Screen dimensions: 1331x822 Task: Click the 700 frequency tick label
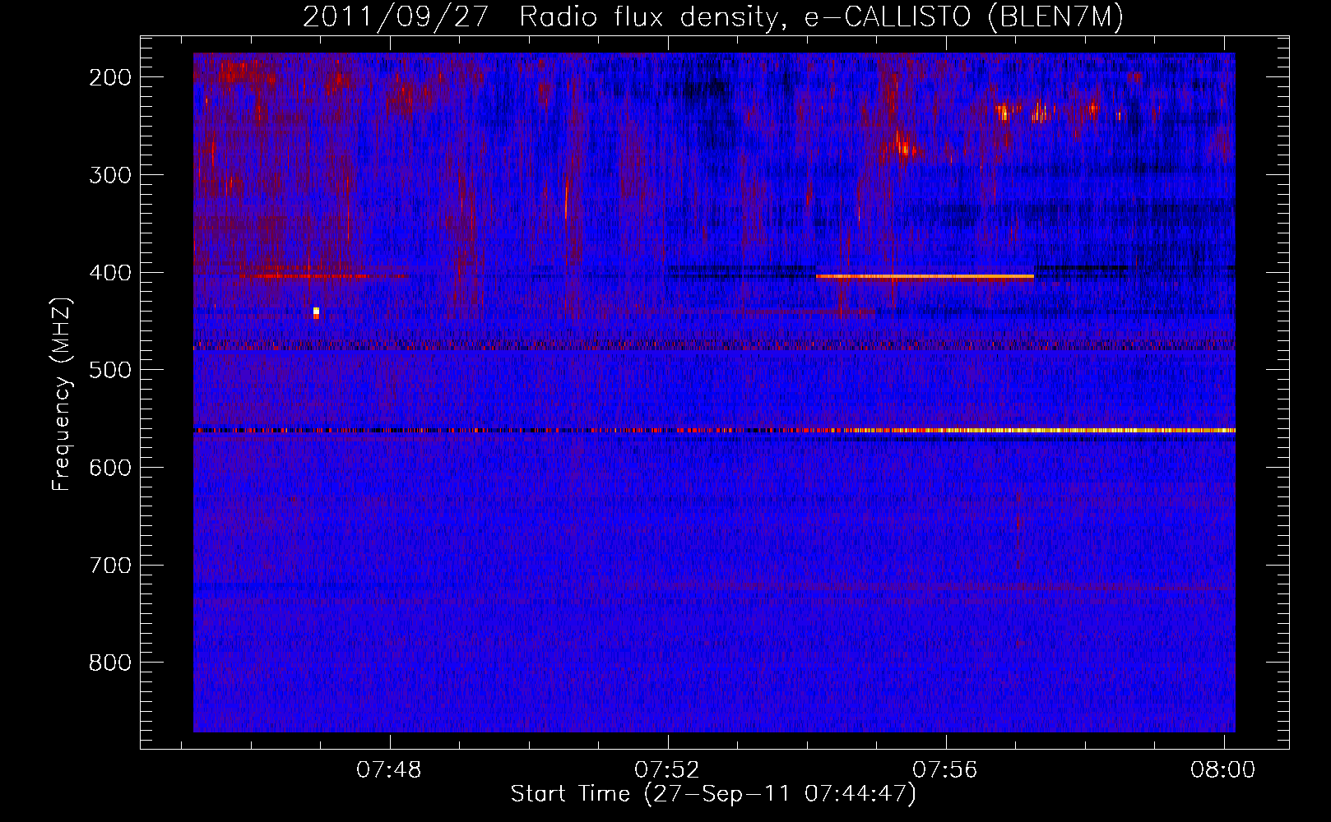tap(109, 566)
